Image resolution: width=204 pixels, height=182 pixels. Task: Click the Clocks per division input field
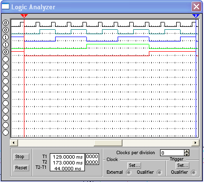172,153
